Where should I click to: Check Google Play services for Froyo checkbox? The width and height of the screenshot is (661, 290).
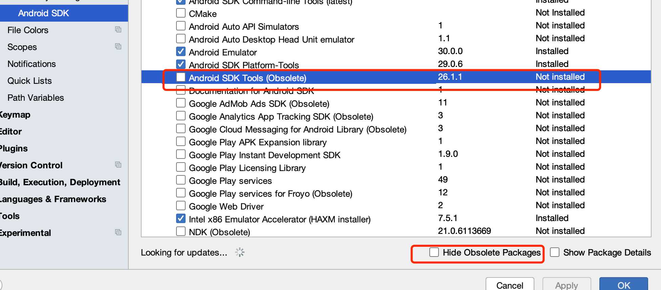click(x=181, y=193)
